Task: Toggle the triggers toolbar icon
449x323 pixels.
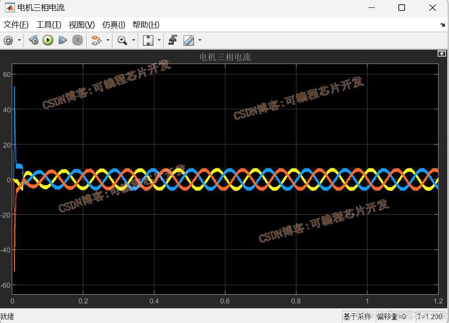Action: click(x=173, y=40)
